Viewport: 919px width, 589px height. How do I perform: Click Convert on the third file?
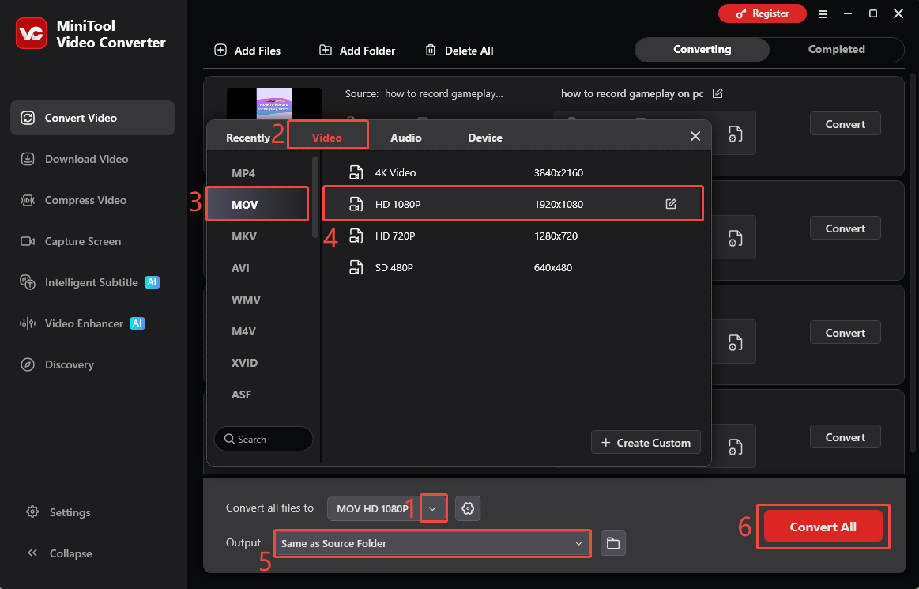point(846,333)
